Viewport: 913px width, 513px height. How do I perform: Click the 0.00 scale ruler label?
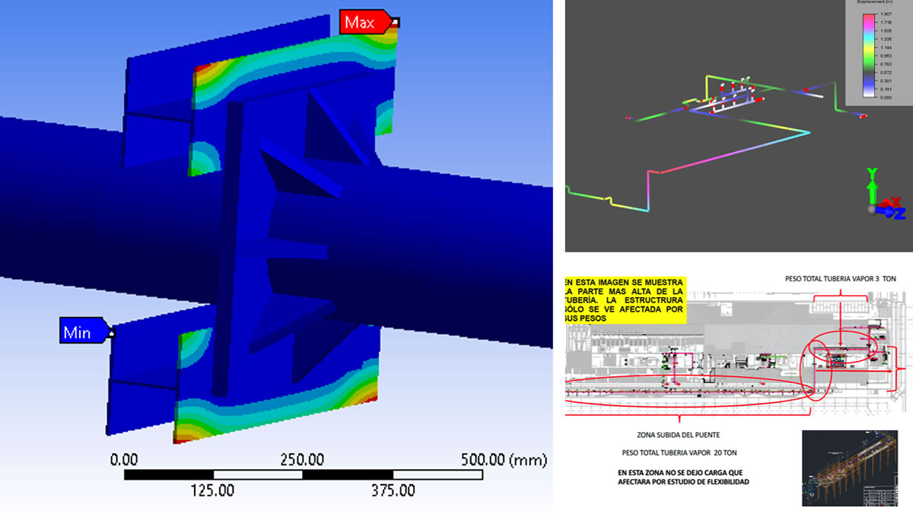pyautogui.click(x=124, y=461)
